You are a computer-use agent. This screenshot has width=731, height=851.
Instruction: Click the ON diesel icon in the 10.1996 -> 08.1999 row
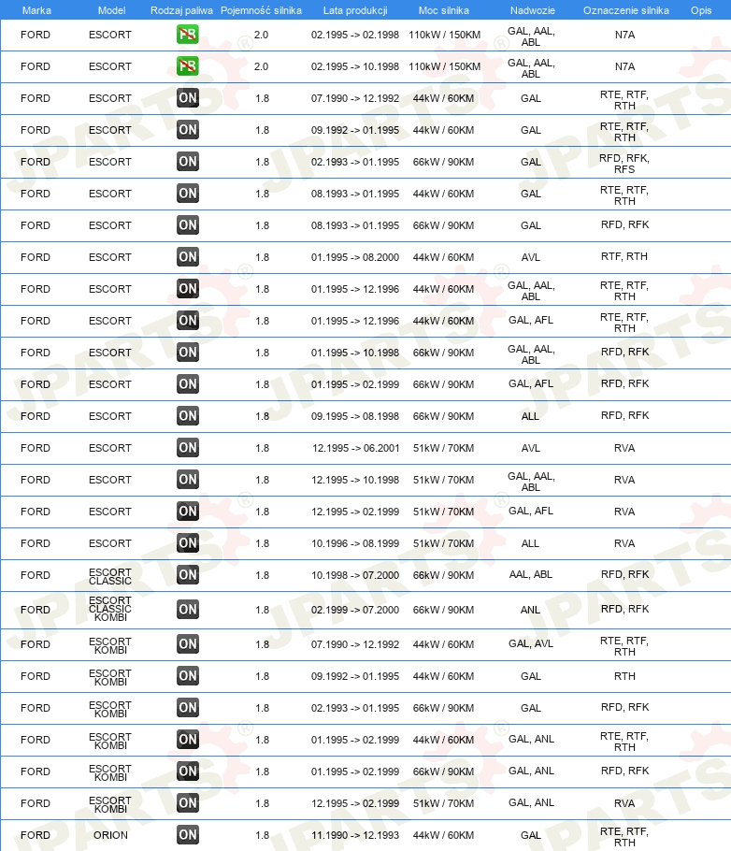[188, 542]
